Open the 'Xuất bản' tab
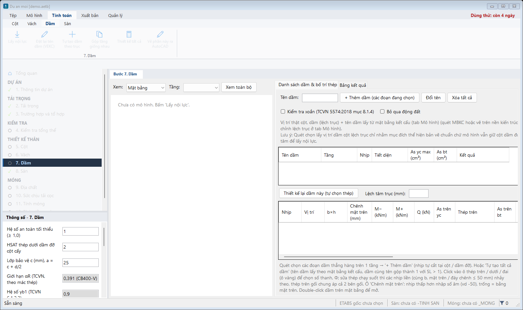The height and width of the screenshot is (310, 523). tap(90, 15)
